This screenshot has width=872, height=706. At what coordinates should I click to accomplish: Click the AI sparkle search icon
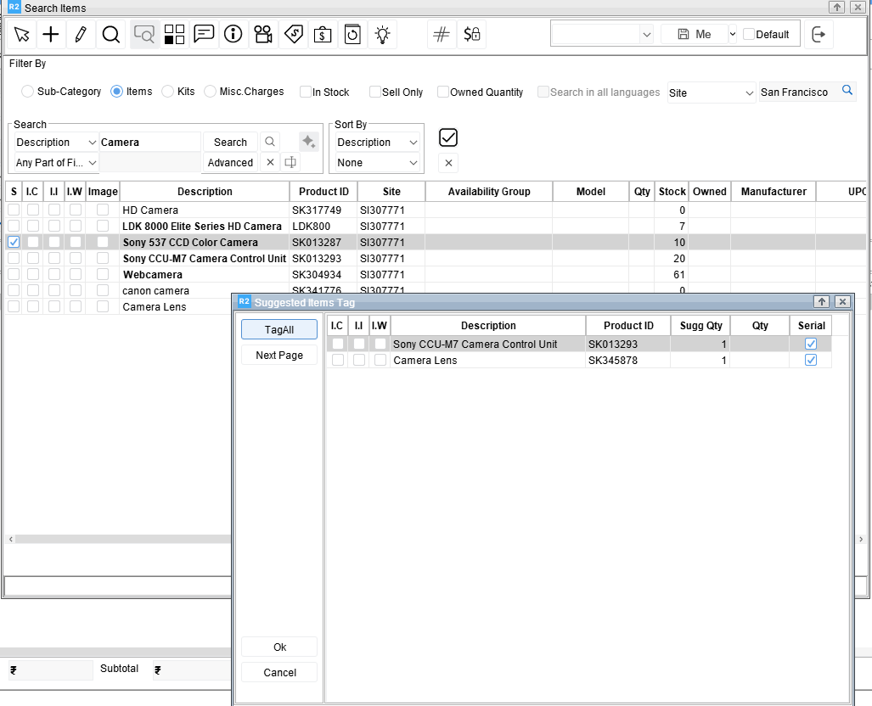308,142
